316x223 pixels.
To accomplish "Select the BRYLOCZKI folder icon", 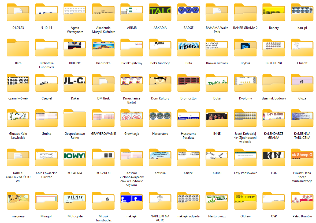I will tap(274, 48).
